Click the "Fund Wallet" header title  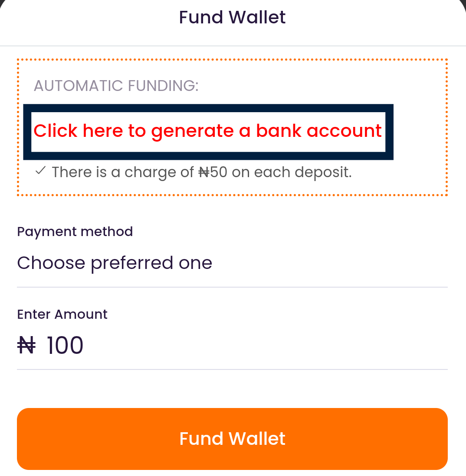tap(232, 17)
